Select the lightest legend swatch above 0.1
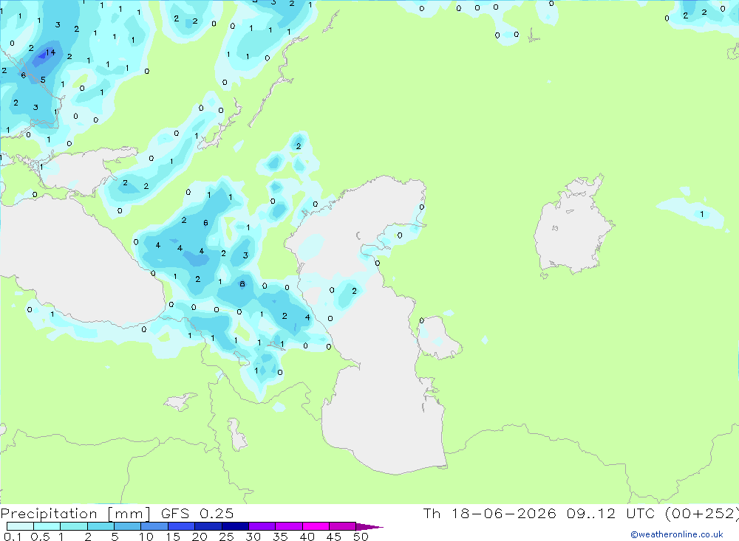739x541 pixels. pos(20,526)
